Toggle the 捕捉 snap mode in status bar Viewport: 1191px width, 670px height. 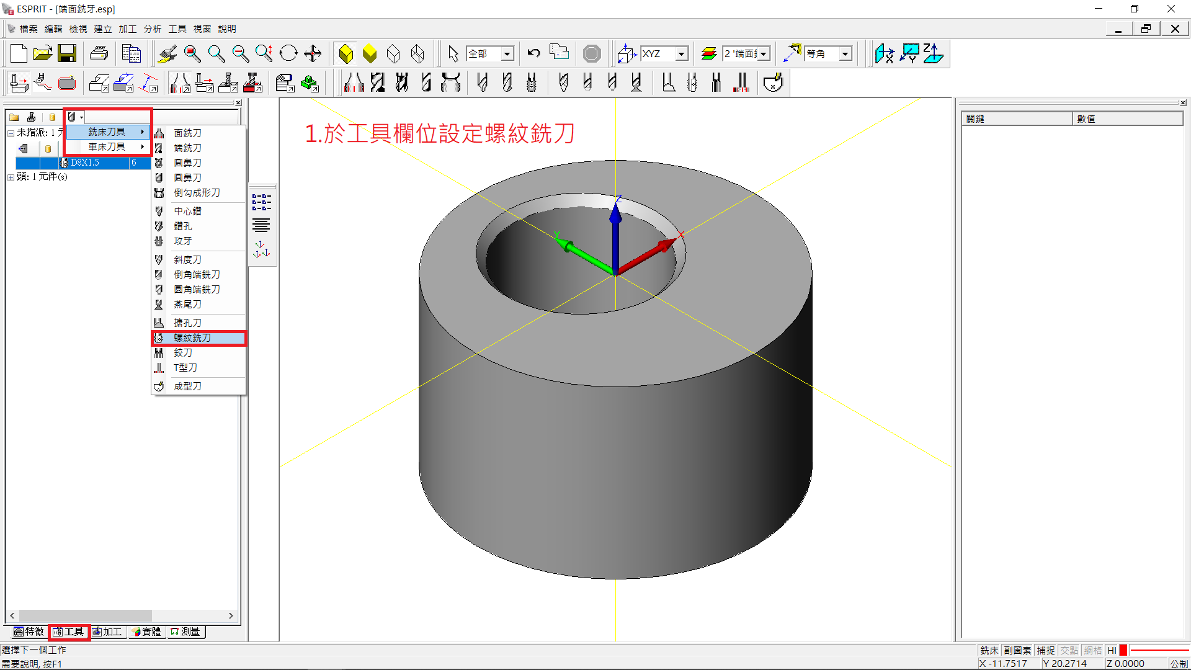1046,650
